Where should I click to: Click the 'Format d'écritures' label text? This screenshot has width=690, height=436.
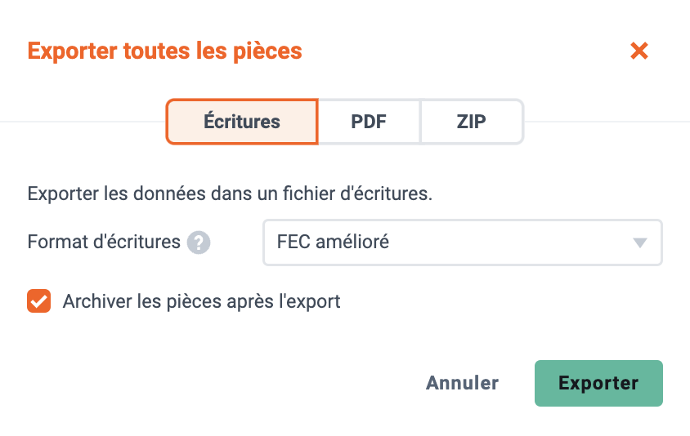[104, 242]
